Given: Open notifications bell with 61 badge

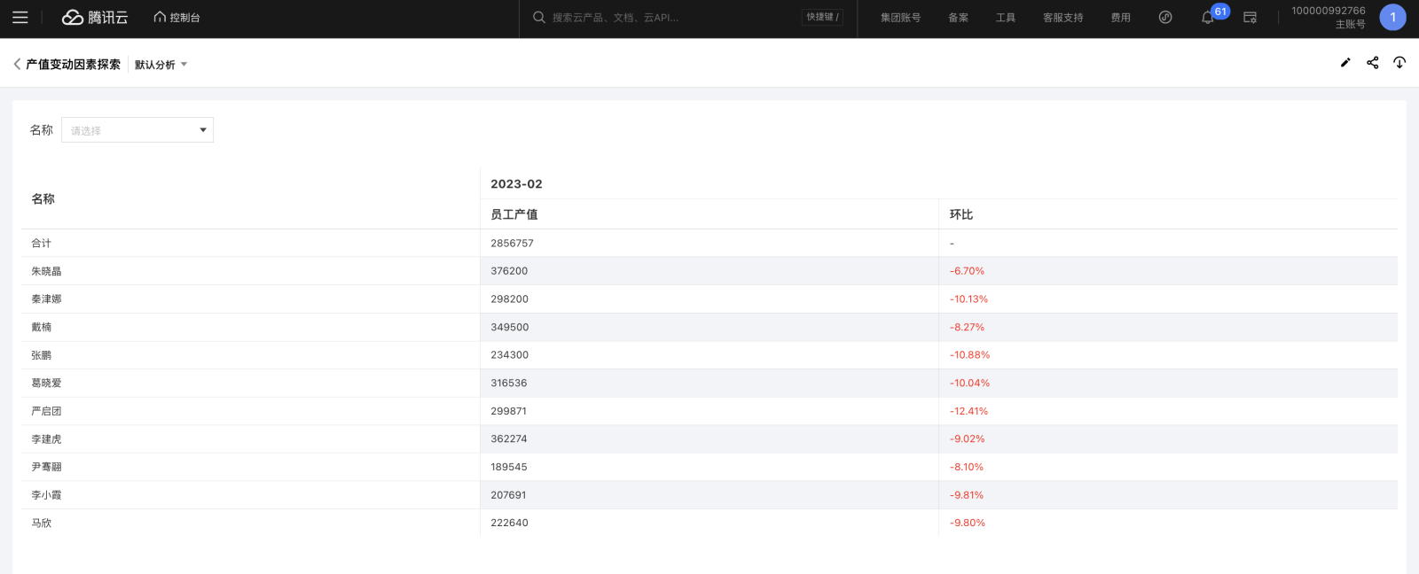Looking at the screenshot, I should click(1208, 18).
